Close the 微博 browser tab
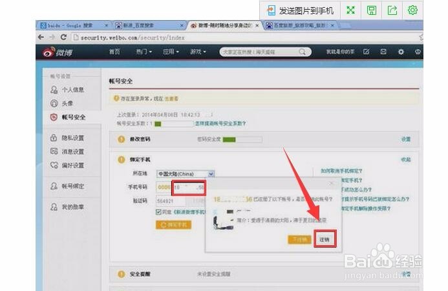This screenshot has height=291, width=448. (257, 25)
